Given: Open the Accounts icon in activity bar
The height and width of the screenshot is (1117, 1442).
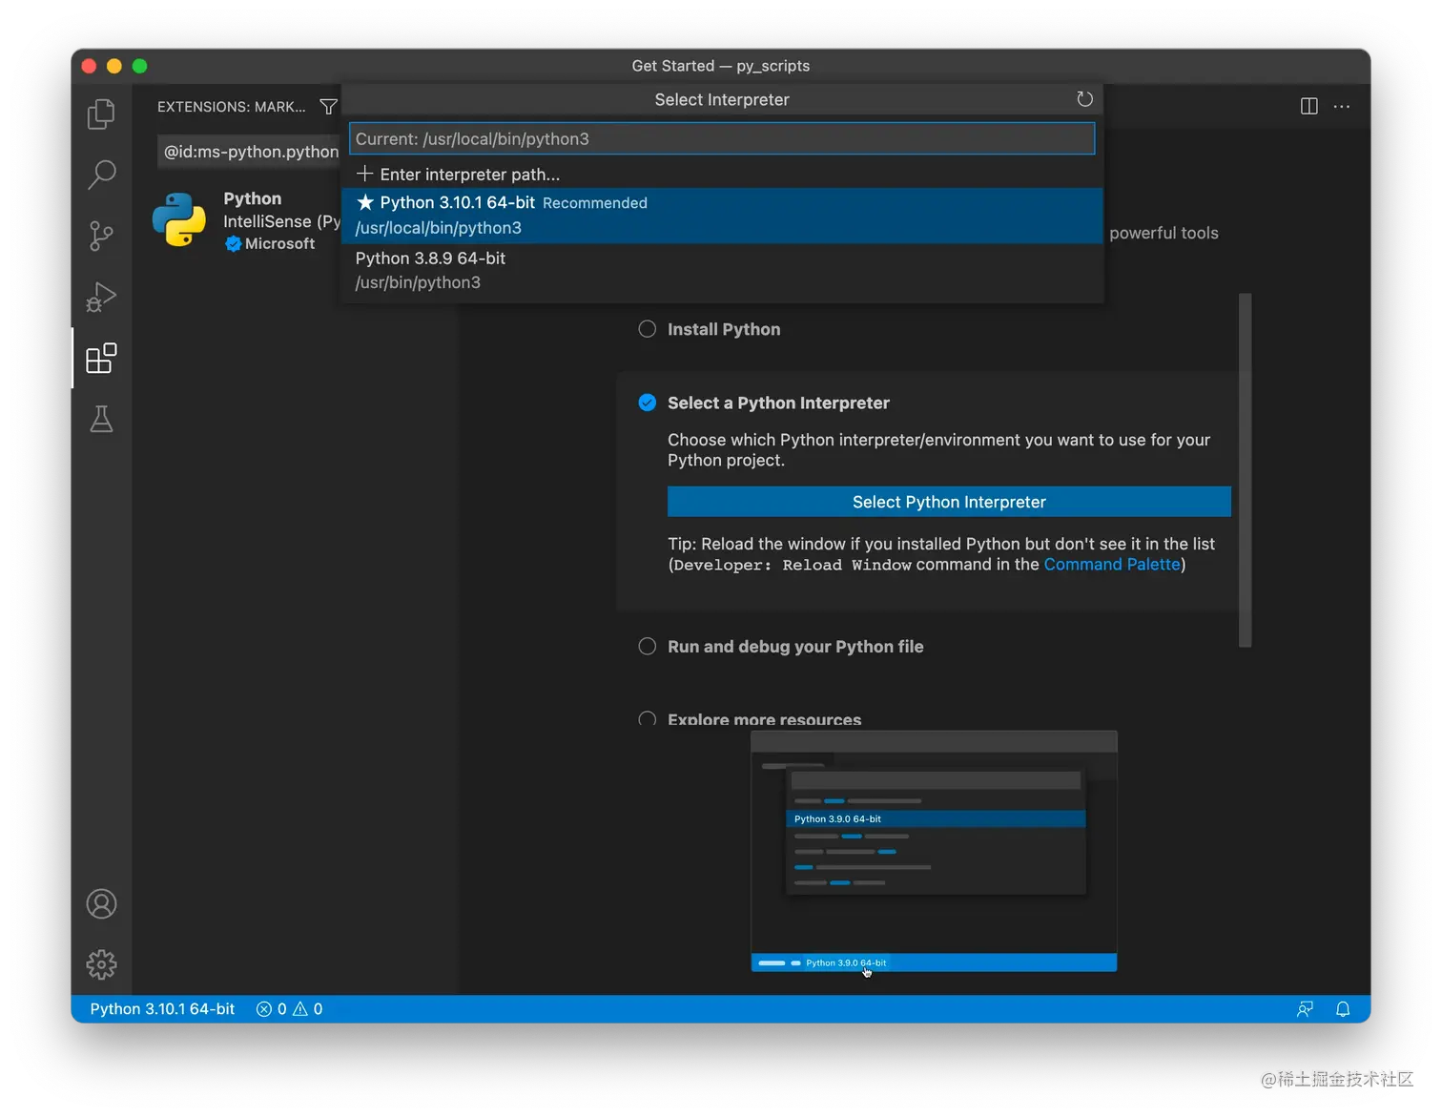Looking at the screenshot, I should 101,903.
